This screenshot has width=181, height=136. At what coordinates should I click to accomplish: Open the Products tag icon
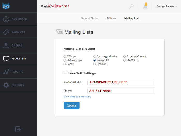tap(6, 32)
